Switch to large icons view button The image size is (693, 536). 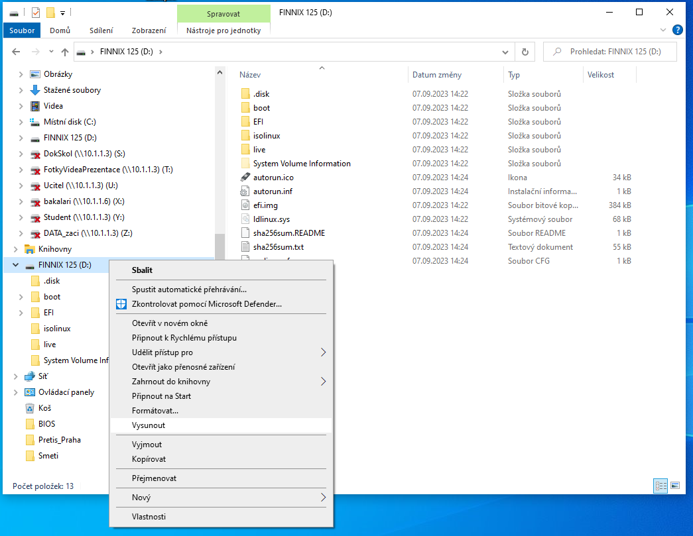(675, 486)
